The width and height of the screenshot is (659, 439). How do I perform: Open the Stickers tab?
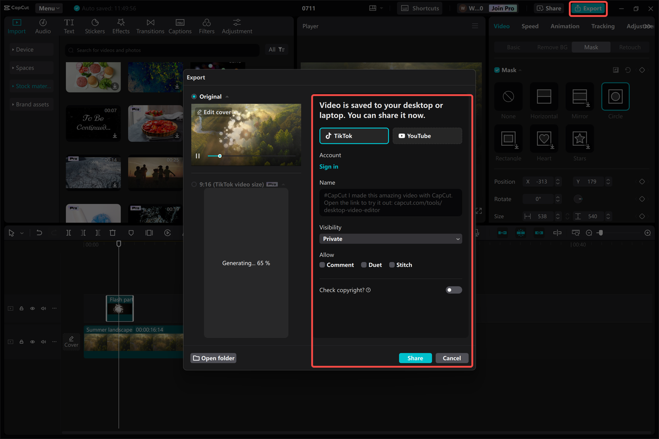[95, 27]
